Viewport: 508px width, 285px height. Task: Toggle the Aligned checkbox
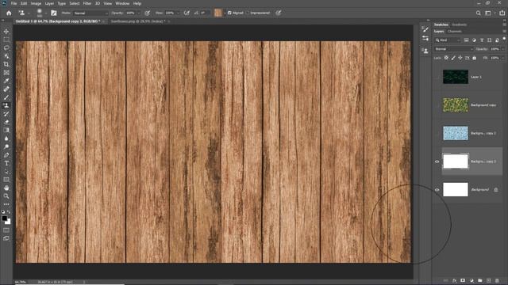[229, 13]
